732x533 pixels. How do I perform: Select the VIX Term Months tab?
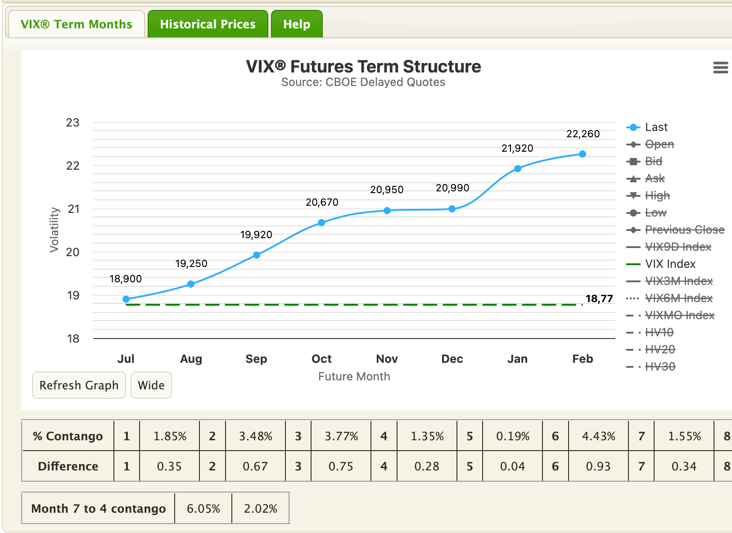click(77, 24)
